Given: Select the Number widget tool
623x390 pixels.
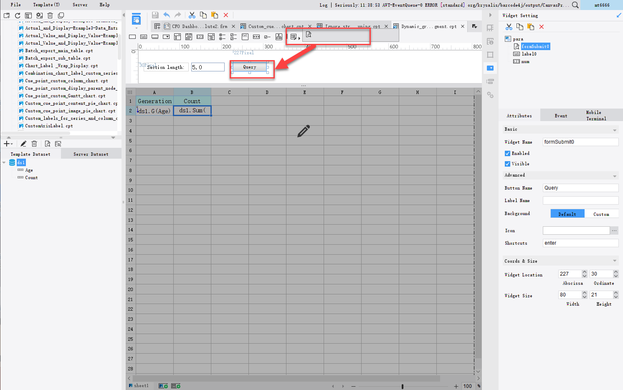Looking at the screenshot, I should [x=200, y=36].
